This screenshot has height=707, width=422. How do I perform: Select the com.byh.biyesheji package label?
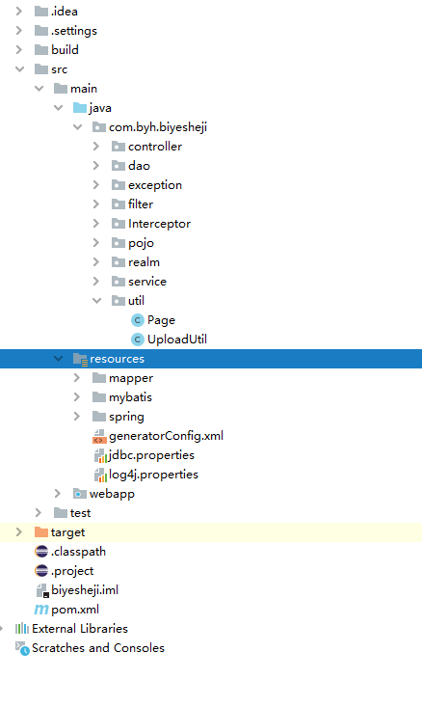tap(158, 127)
